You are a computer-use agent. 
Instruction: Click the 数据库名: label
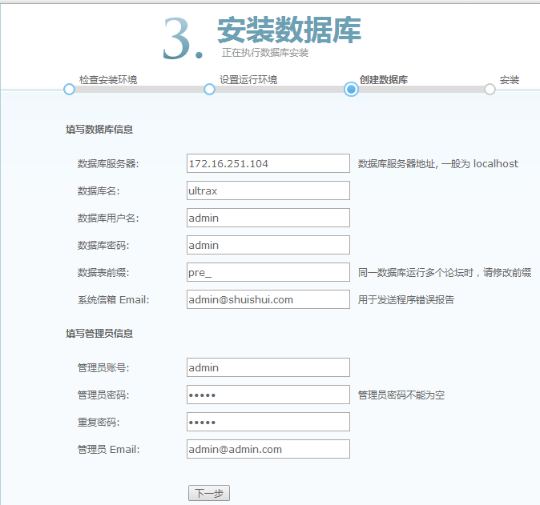click(x=99, y=191)
